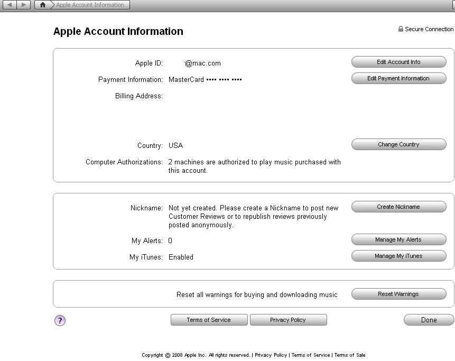Click the 'Not yet created' nickname text
Viewport: 455px width, 361px height.
(253, 216)
